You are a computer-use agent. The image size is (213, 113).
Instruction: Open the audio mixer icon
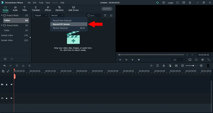[x=170, y=66]
